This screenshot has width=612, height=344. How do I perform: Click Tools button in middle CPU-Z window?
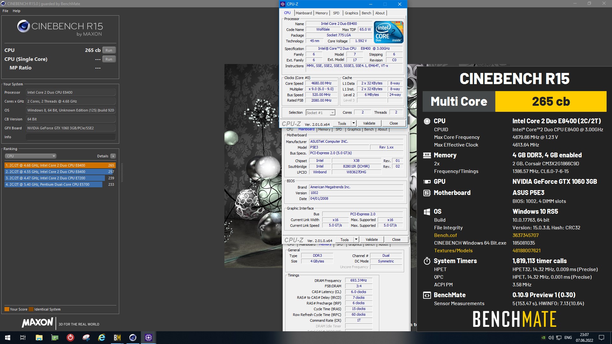(x=345, y=240)
